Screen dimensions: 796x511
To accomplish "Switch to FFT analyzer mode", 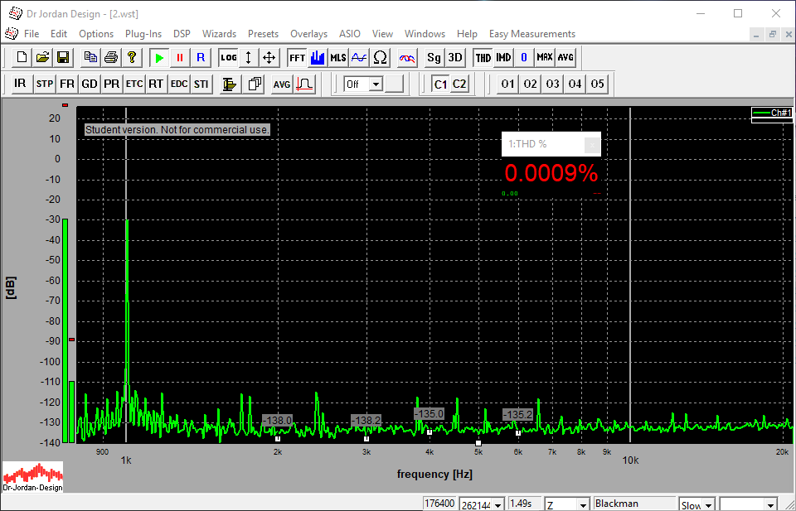I will [x=297, y=57].
